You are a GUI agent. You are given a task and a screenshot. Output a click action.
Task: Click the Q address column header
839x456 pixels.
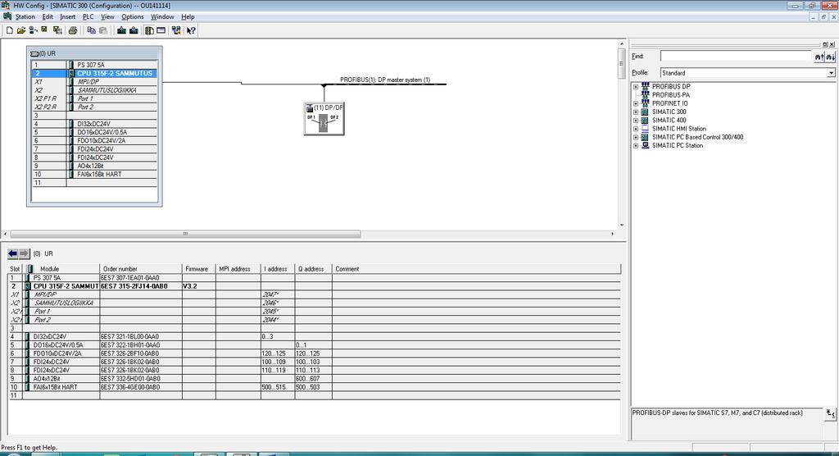coord(313,269)
